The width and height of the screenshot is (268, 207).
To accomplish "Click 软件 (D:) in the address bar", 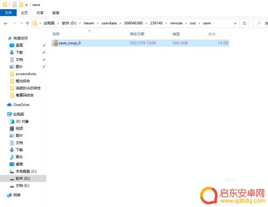I will tap(69, 23).
